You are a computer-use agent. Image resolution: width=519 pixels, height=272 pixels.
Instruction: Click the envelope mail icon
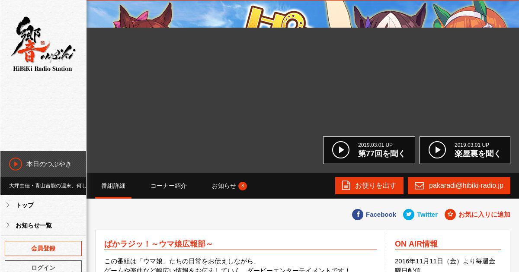point(420,186)
